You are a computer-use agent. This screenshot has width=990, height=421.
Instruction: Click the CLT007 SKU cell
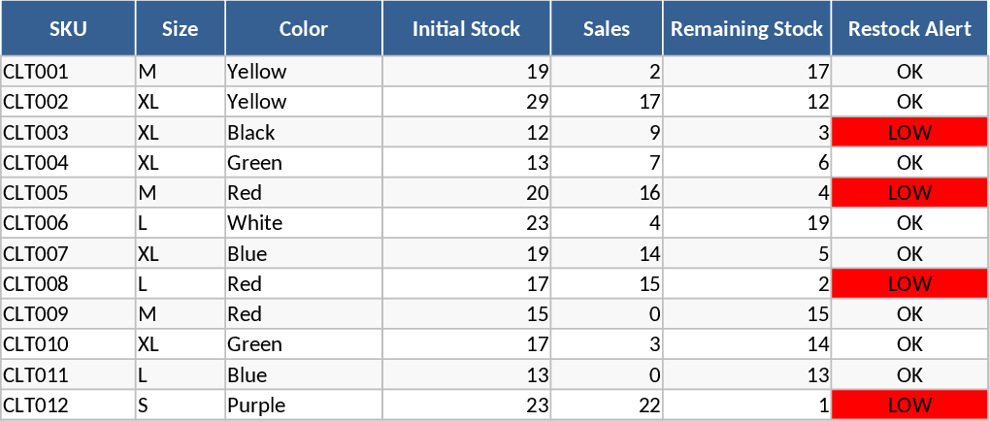point(68,254)
